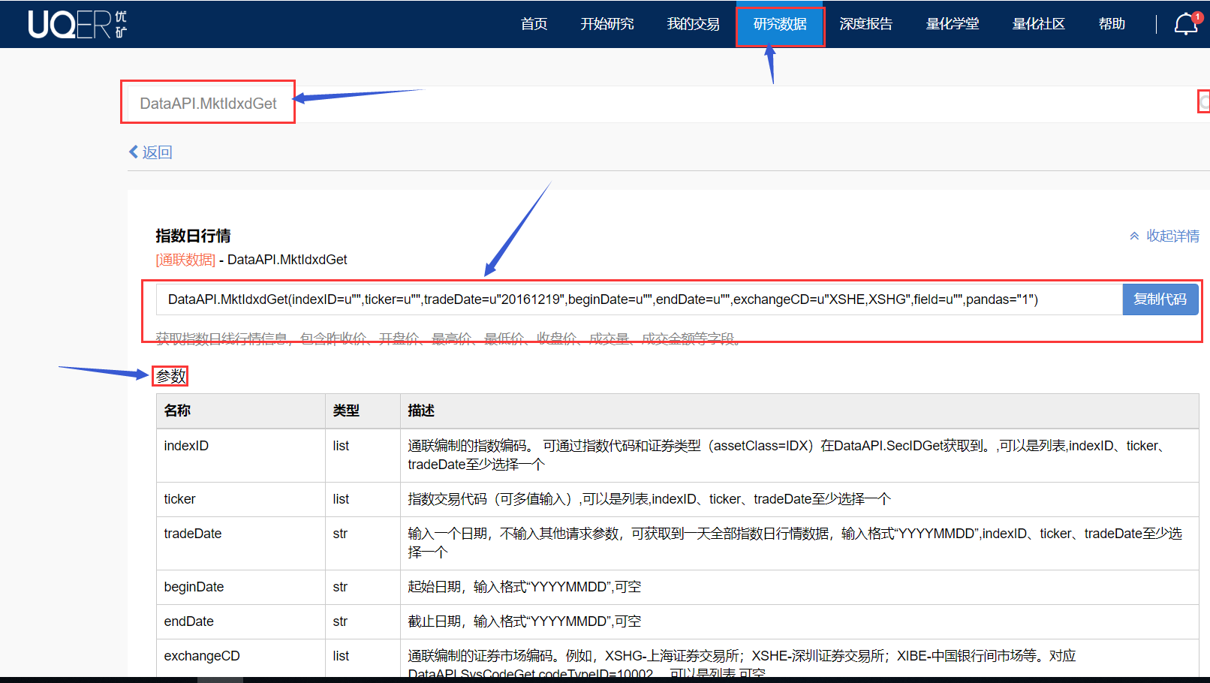The image size is (1210, 683).
Task: Open 深度报告 section
Action: (866, 24)
